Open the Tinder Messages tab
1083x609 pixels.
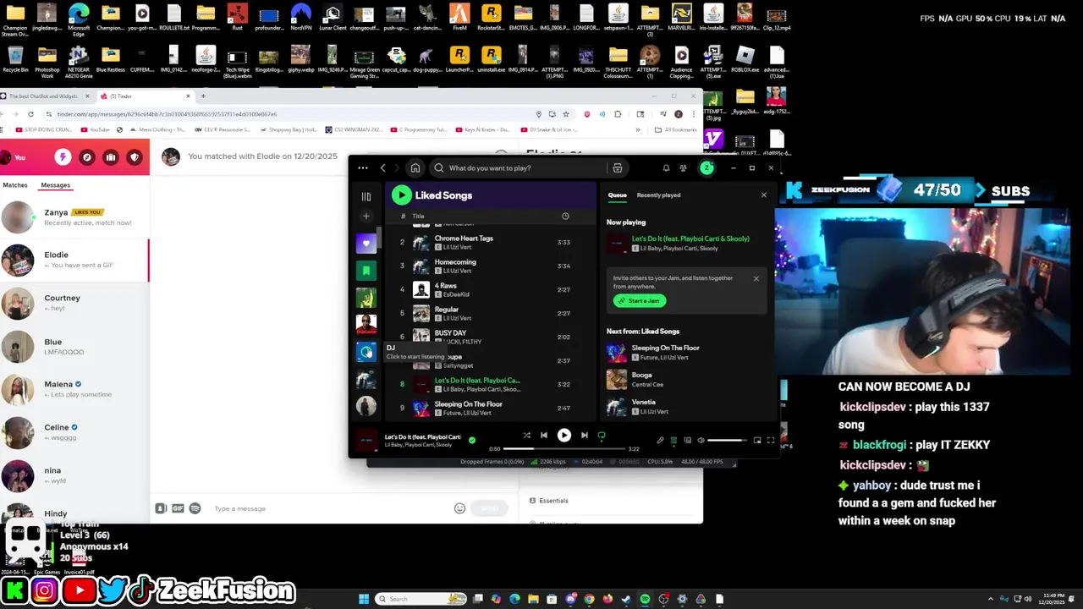point(55,185)
